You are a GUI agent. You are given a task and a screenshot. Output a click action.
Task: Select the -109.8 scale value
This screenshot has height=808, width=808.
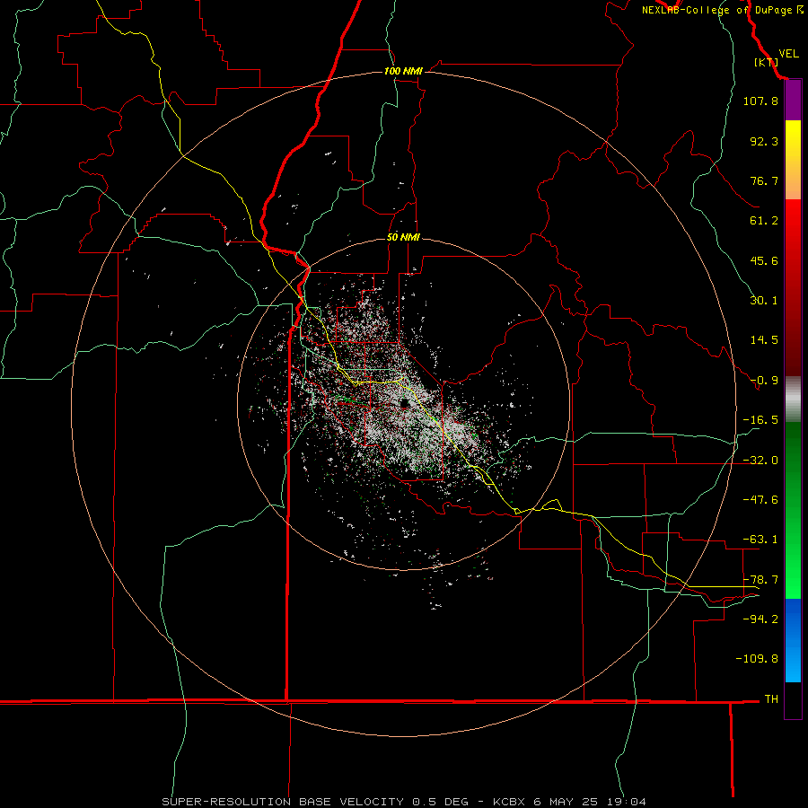(757, 659)
